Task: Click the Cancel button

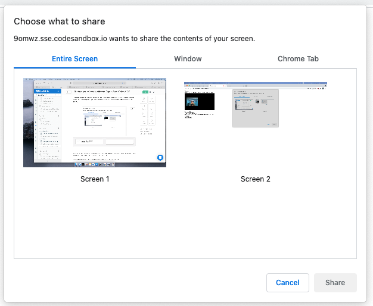Action: coord(287,283)
